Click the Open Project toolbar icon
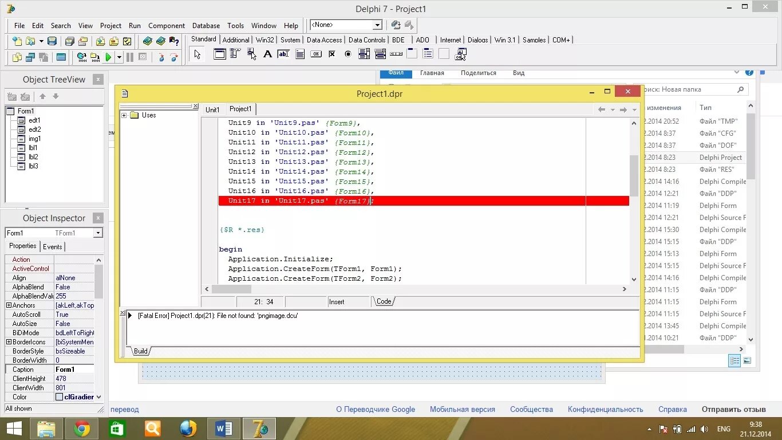Screen dimensions: 782x440 (83, 41)
